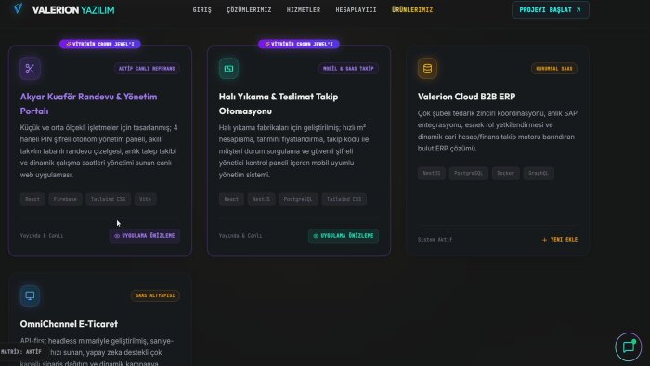Image resolution: width=650 pixels, height=366 pixels.
Task: Click the plus icon beside Yeni Ekle
Action: tap(544, 240)
